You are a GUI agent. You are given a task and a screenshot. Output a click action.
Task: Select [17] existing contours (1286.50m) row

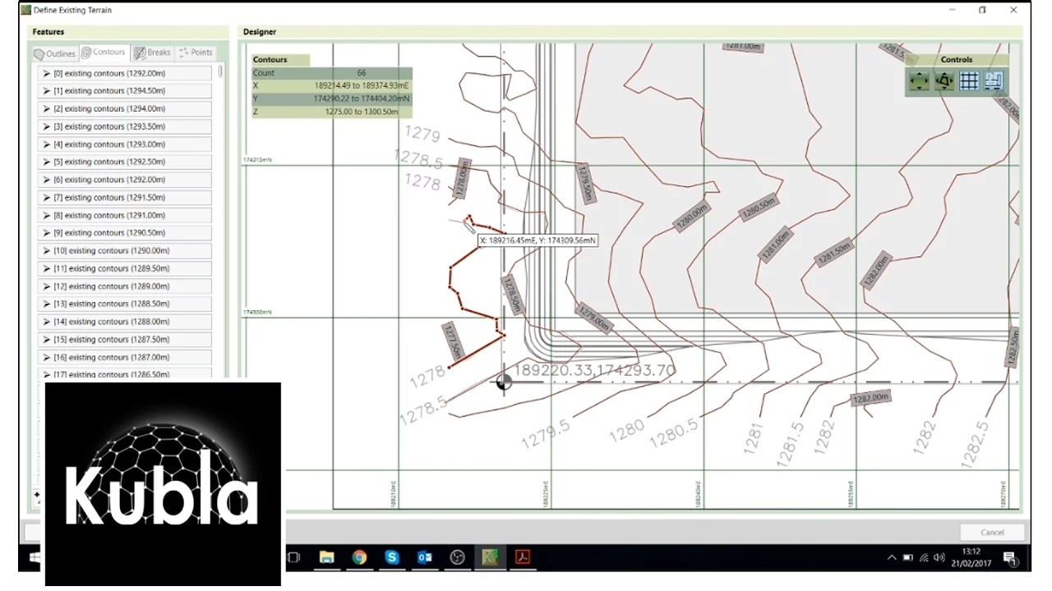124,374
